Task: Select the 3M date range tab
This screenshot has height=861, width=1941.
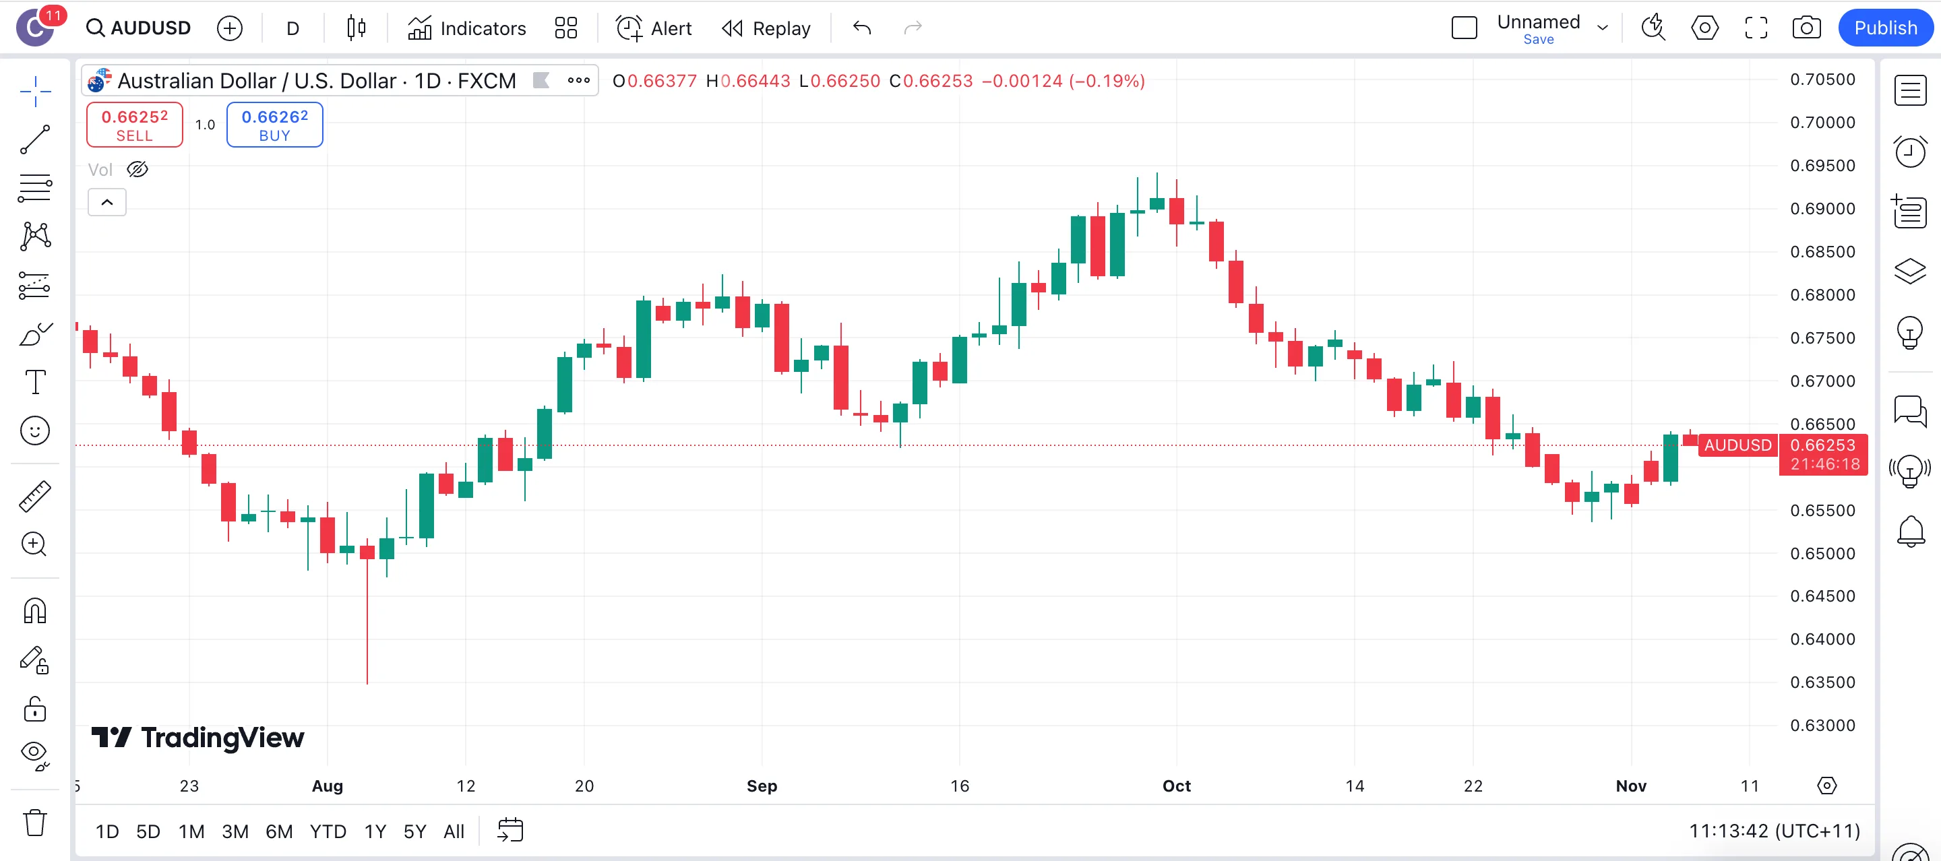Action: click(235, 831)
